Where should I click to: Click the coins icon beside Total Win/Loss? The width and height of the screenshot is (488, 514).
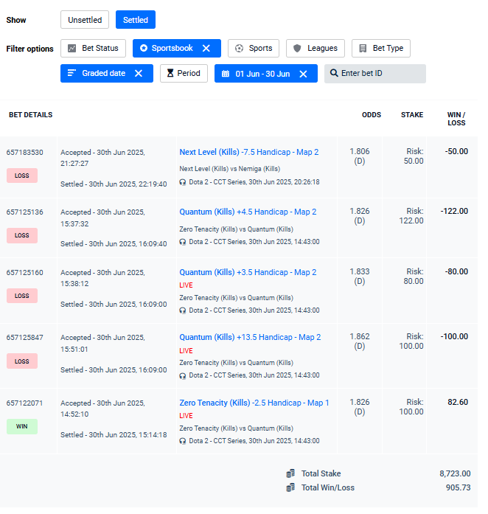(291, 487)
